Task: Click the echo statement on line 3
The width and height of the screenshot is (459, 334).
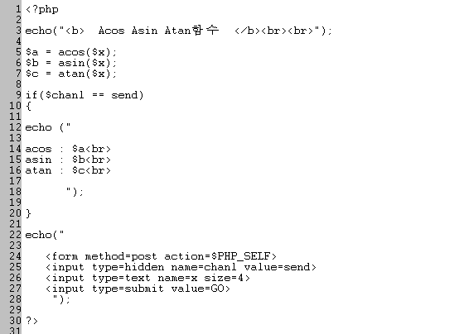Action: click(x=179, y=31)
